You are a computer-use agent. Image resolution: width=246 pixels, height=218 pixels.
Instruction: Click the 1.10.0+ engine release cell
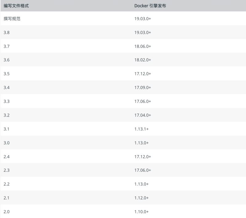pyautogui.click(x=141, y=212)
